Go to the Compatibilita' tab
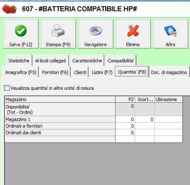The height and width of the screenshot is (185, 190). [x=121, y=61]
